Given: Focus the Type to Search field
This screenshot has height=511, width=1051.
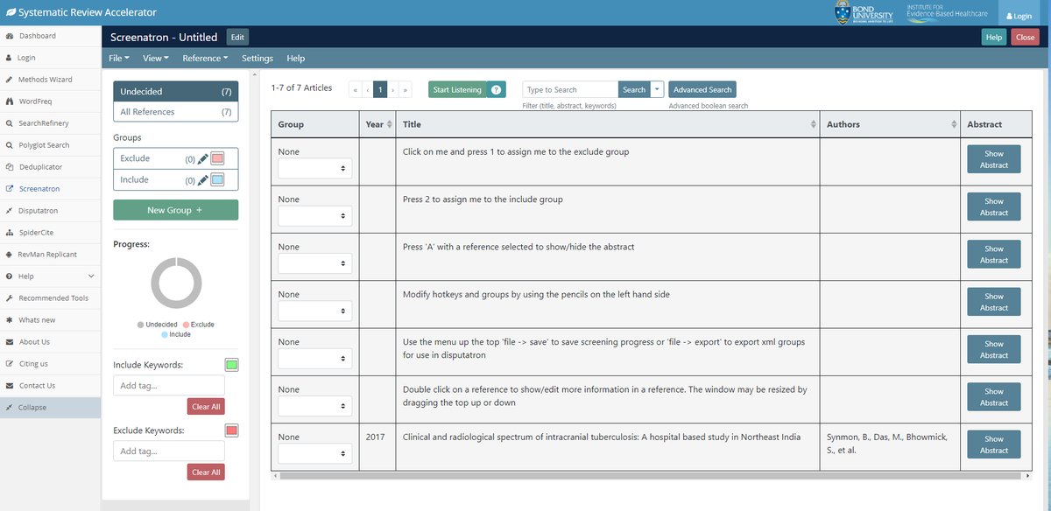Looking at the screenshot, I should [x=570, y=89].
